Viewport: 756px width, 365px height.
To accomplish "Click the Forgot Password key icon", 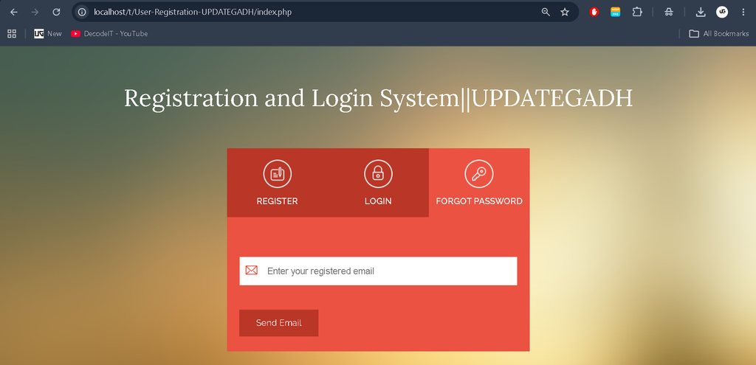I will coord(478,173).
